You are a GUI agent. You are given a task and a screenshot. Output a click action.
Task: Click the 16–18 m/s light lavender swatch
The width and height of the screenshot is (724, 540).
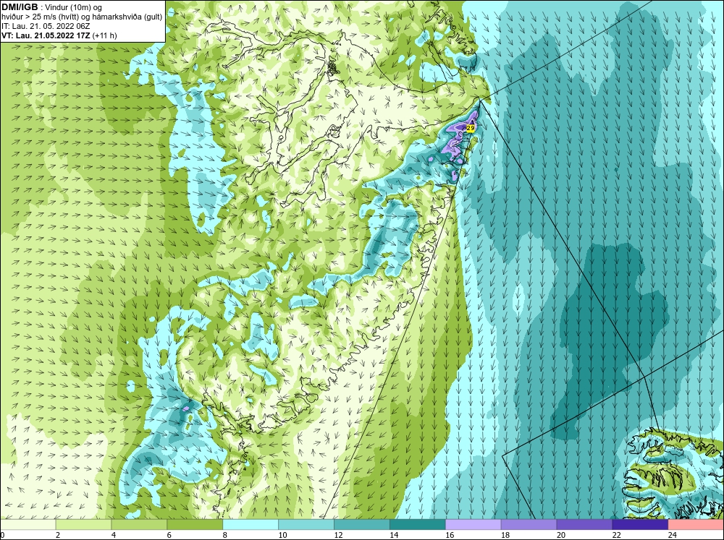click(473, 524)
